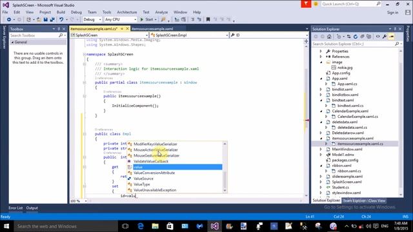The image size is (413, 232).
Task: Collapse the public class Empl outline box
Action: [x=85, y=134]
